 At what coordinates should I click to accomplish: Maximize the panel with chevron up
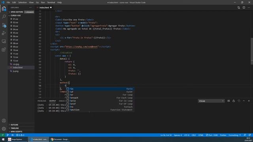(244, 101)
